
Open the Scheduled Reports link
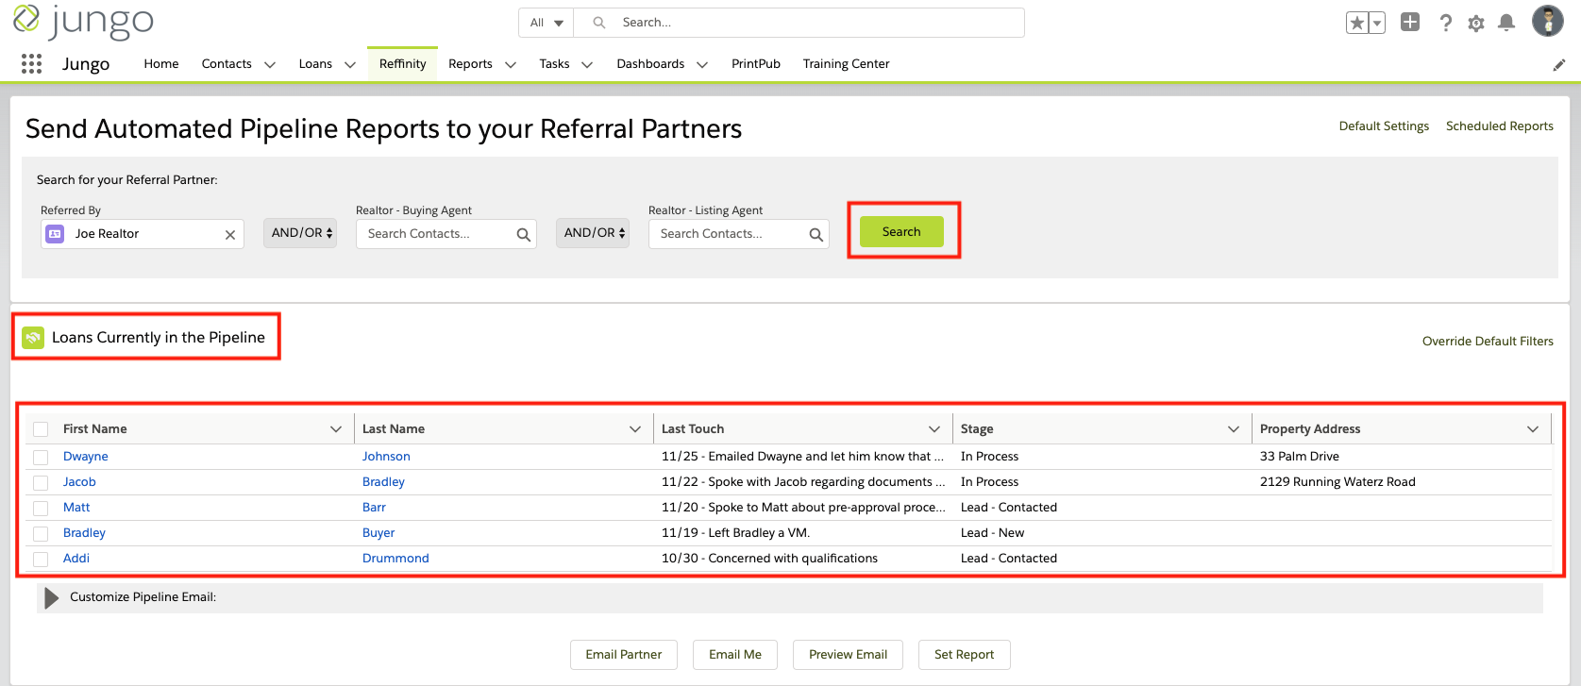[x=1499, y=126]
